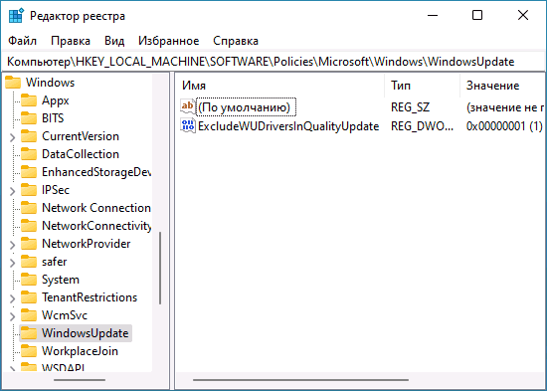
Task: Expand the CurrentVersion key
Action: point(13,137)
